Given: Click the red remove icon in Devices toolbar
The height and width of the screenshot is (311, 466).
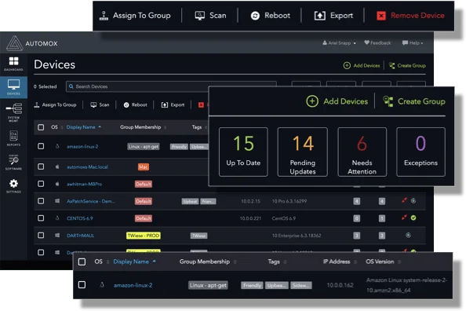Looking at the screenshot, I should tap(201, 104).
